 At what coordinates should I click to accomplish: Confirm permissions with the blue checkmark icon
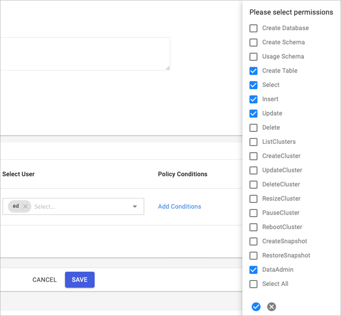(x=256, y=307)
